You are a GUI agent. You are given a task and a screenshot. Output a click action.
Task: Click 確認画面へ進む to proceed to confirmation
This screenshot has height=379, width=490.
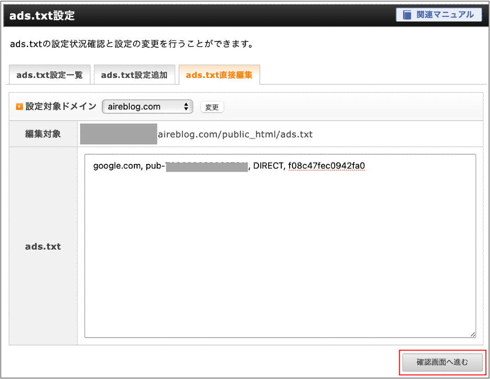(442, 362)
